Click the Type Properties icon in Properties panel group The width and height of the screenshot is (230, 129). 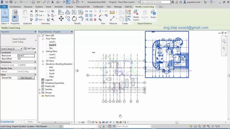tap(15, 12)
